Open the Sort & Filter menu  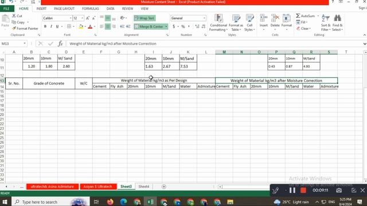coord(326,23)
